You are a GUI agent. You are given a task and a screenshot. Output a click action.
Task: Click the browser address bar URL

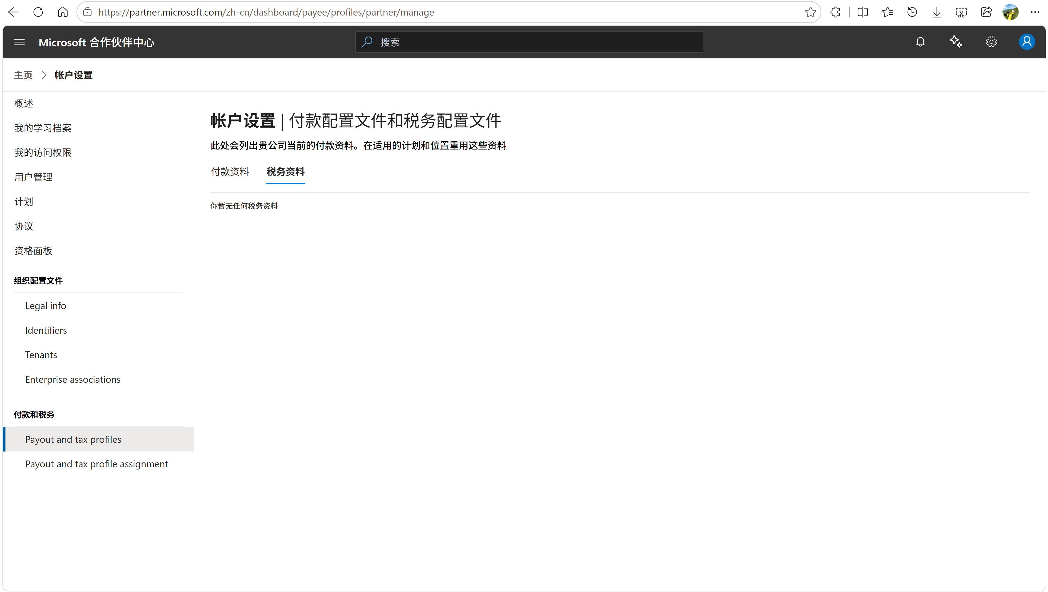(x=266, y=12)
